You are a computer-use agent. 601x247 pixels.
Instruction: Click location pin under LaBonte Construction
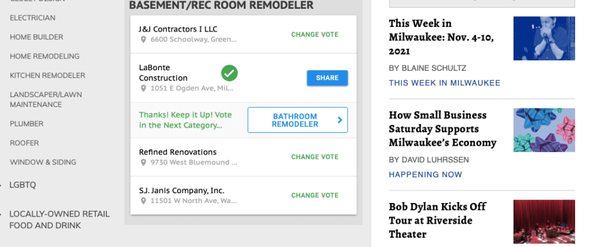coord(143,88)
